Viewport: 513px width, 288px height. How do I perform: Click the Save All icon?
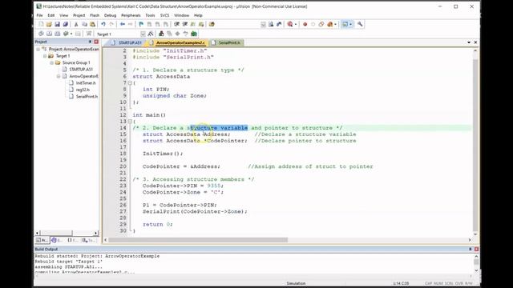coord(66,24)
